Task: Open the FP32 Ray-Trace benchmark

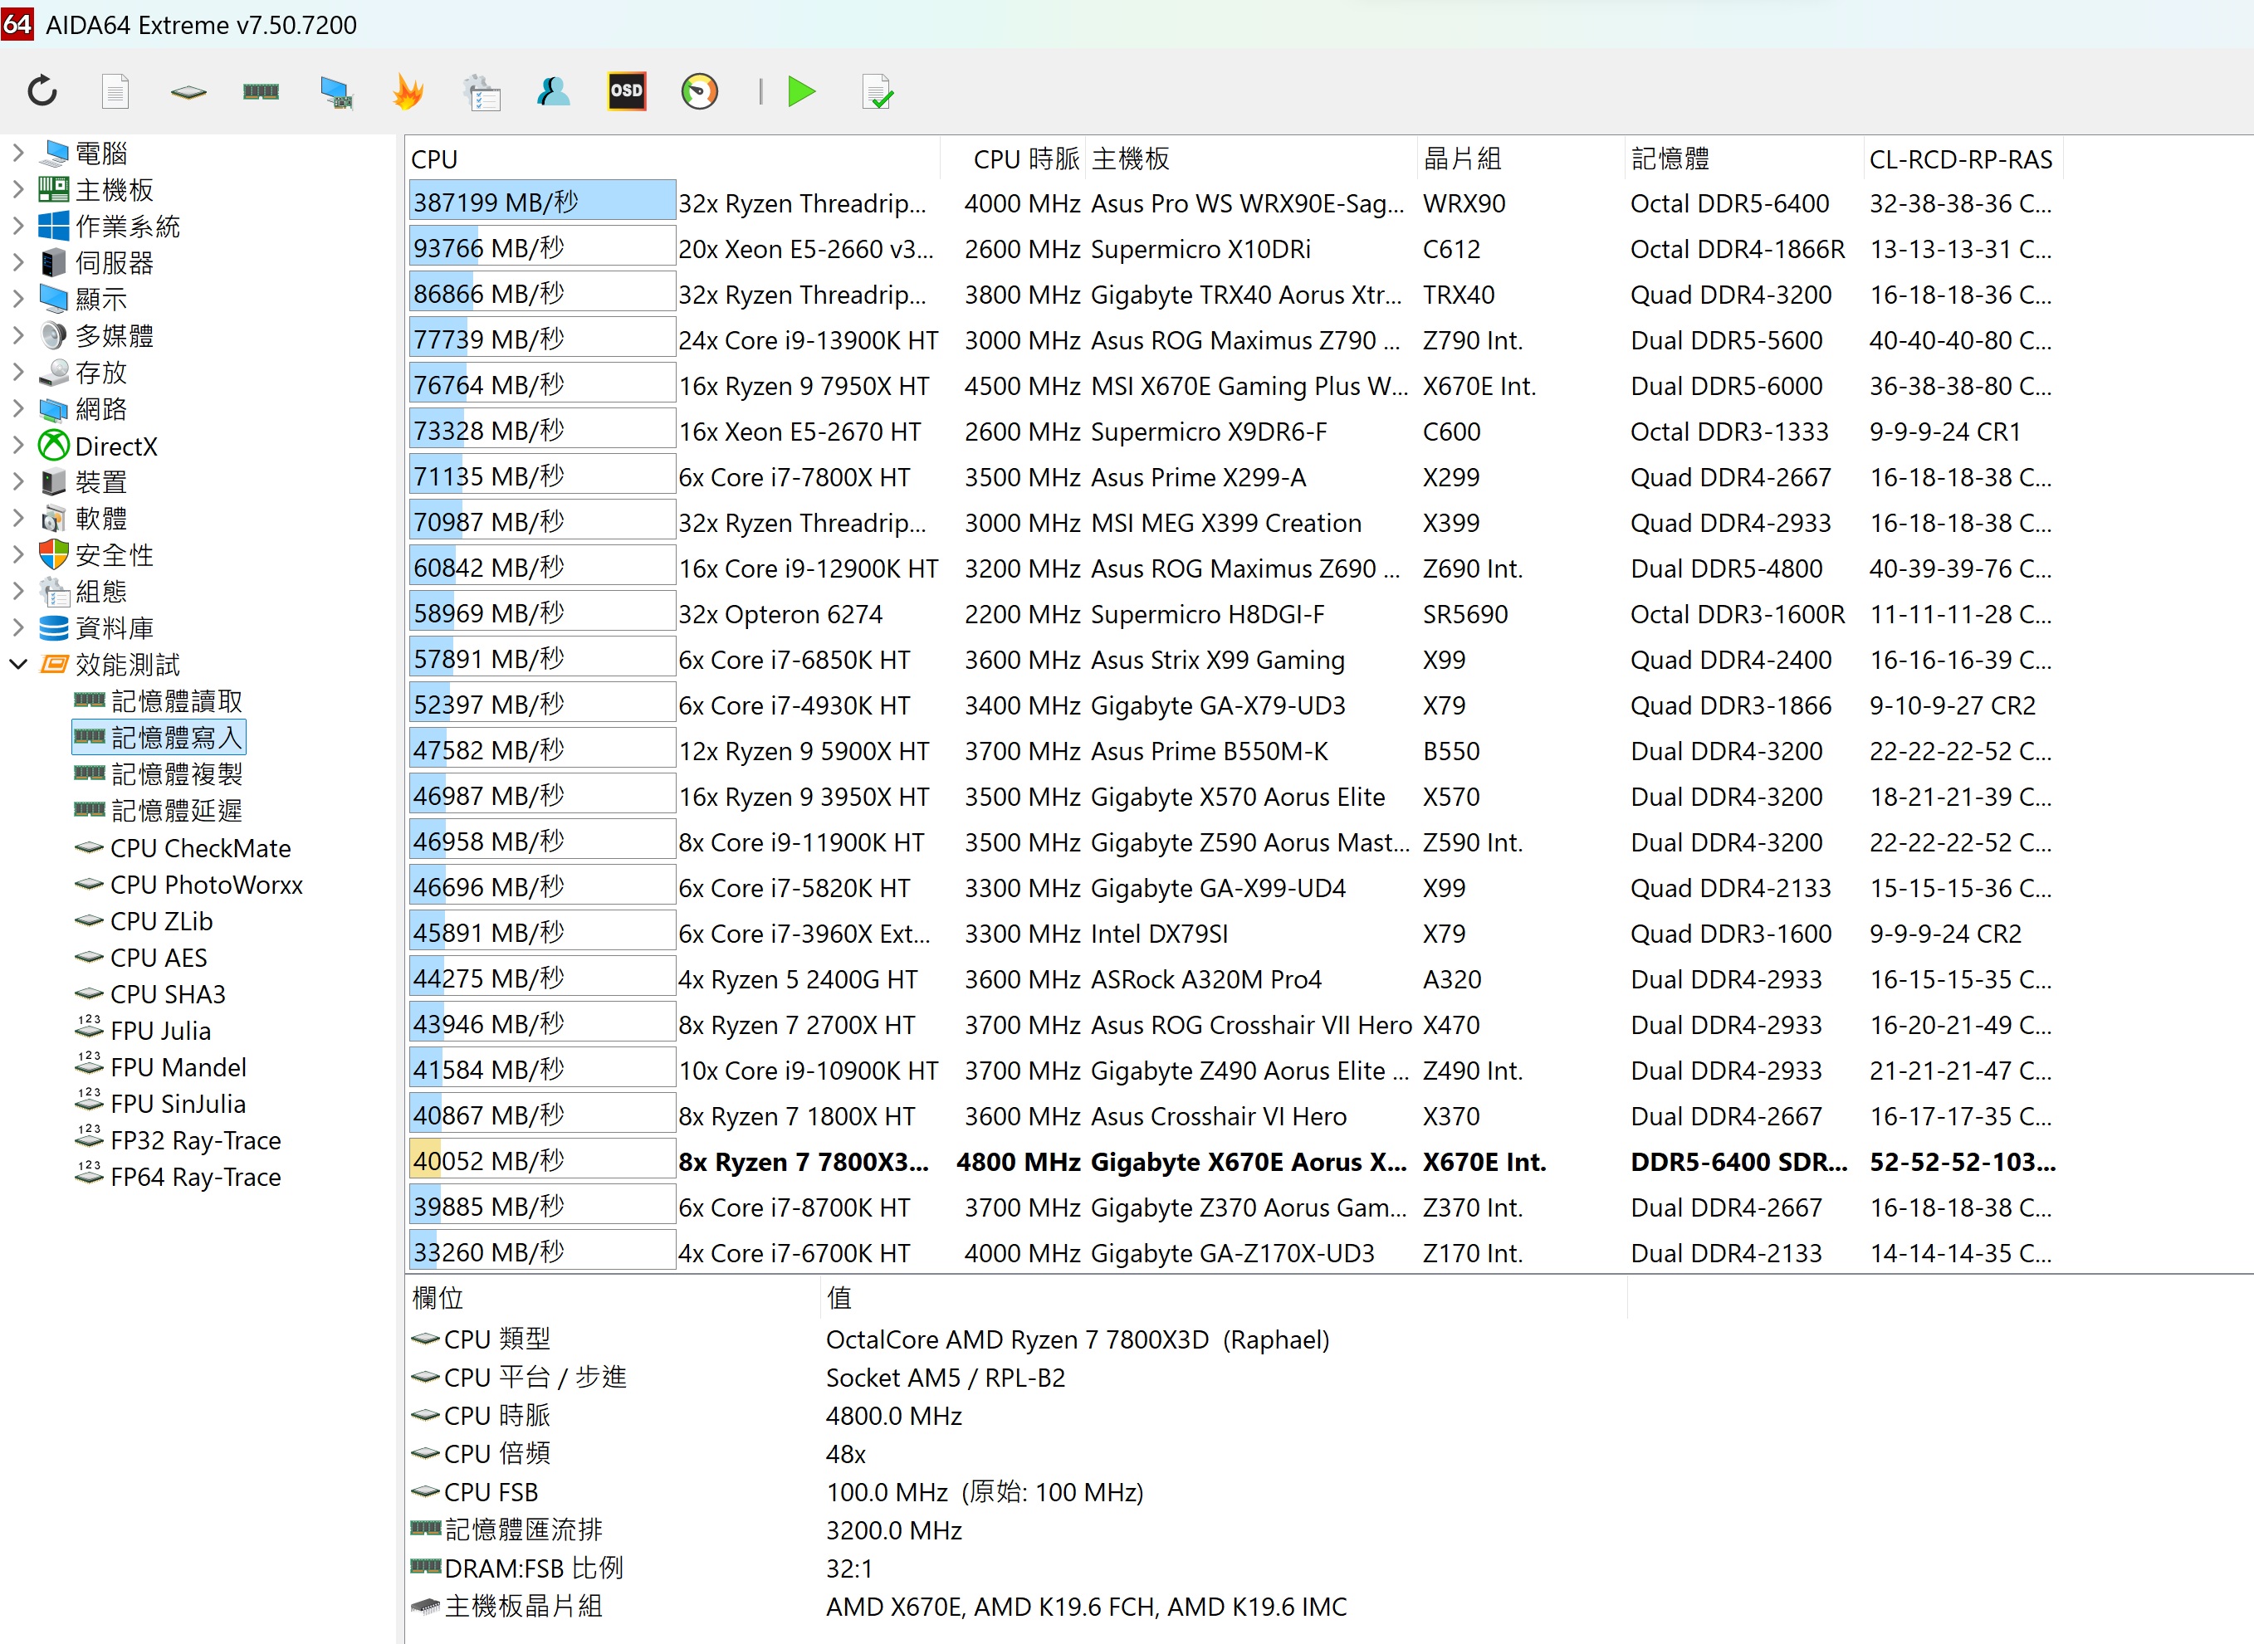Action: tap(178, 1140)
